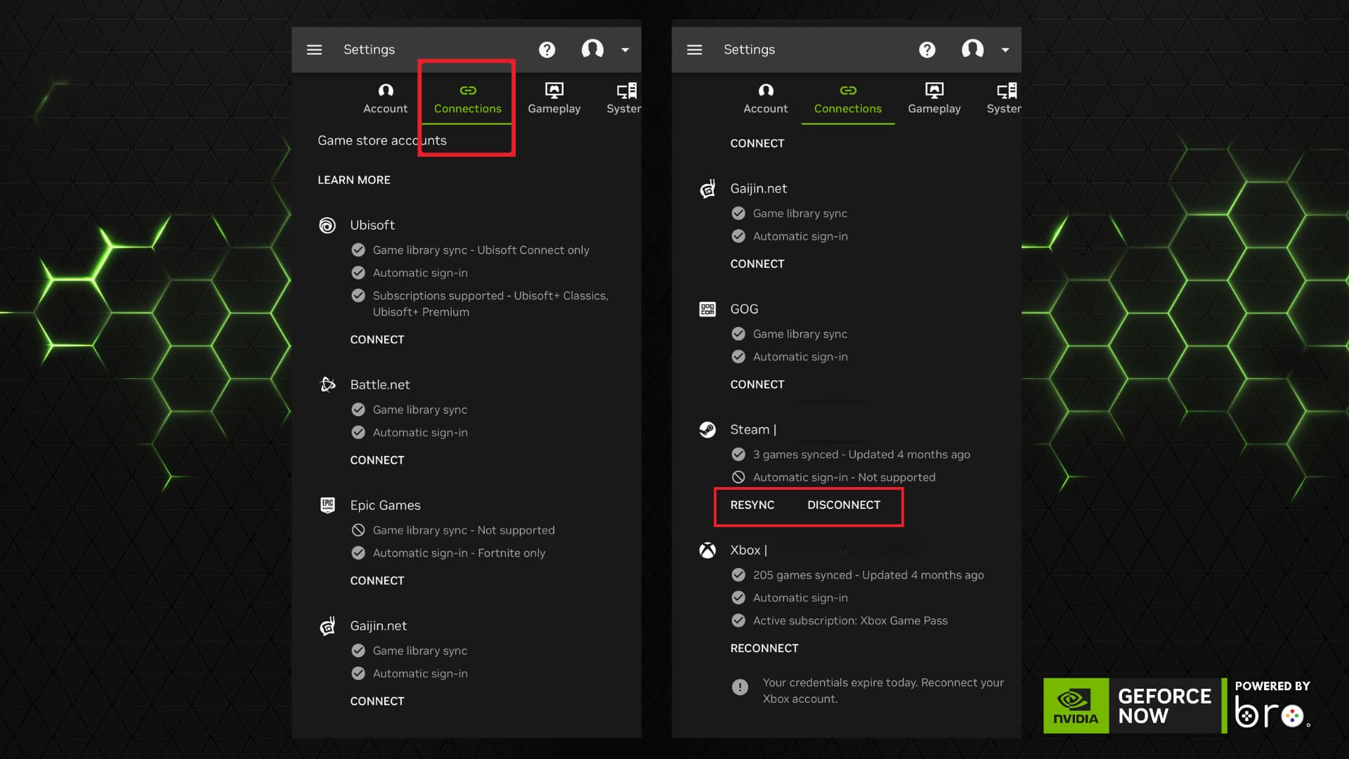Click the warning icon beside credentials expire message
This screenshot has width=1349, height=759.
(x=739, y=687)
